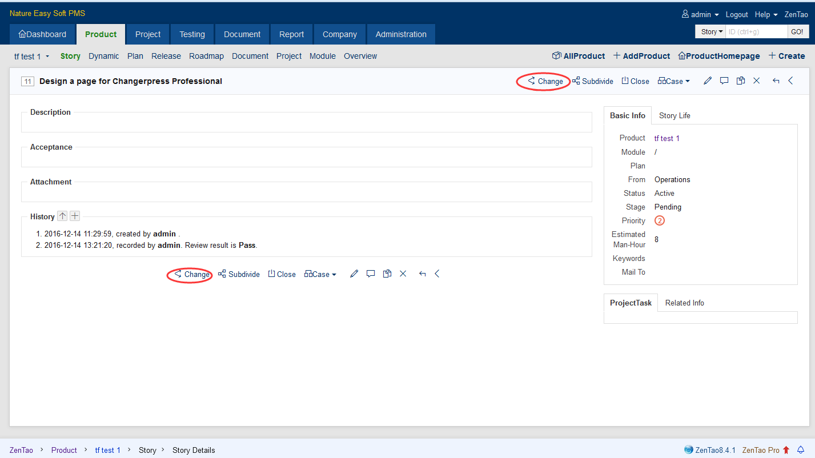This screenshot has width=815, height=458.
Task: Click the pencil edit icon in the title bar
Action: [708, 81]
